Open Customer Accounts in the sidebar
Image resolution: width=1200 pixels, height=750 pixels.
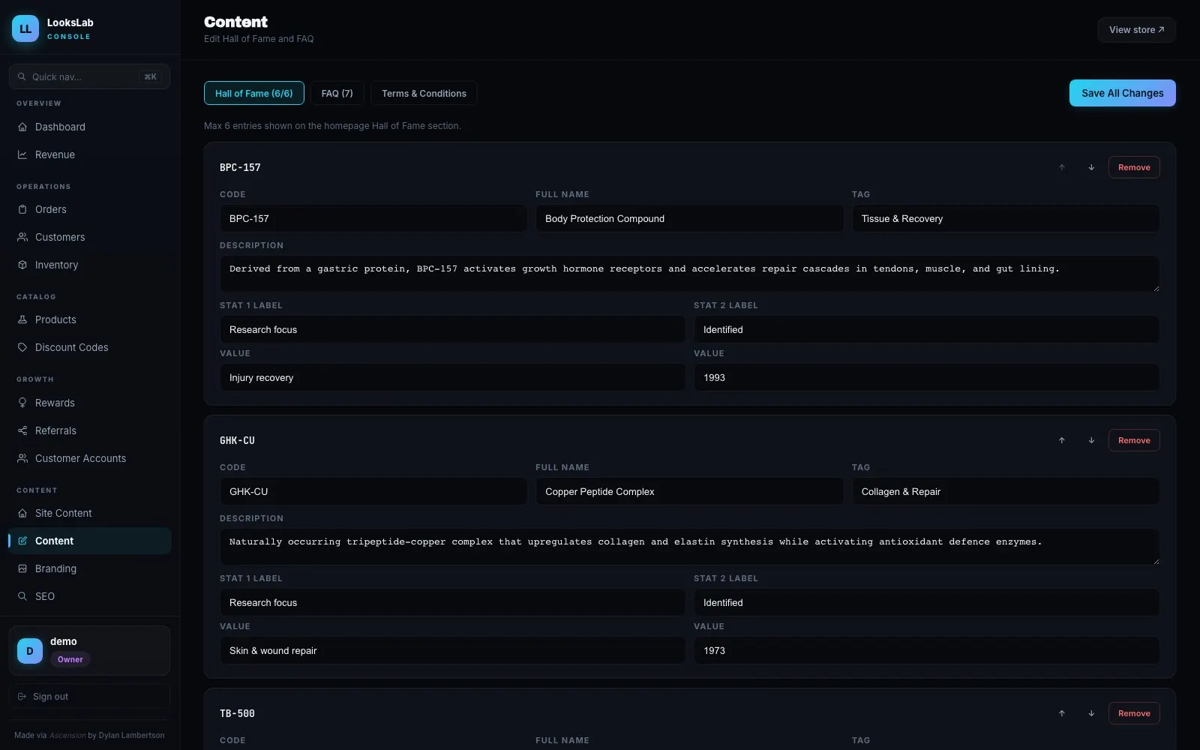click(89, 458)
